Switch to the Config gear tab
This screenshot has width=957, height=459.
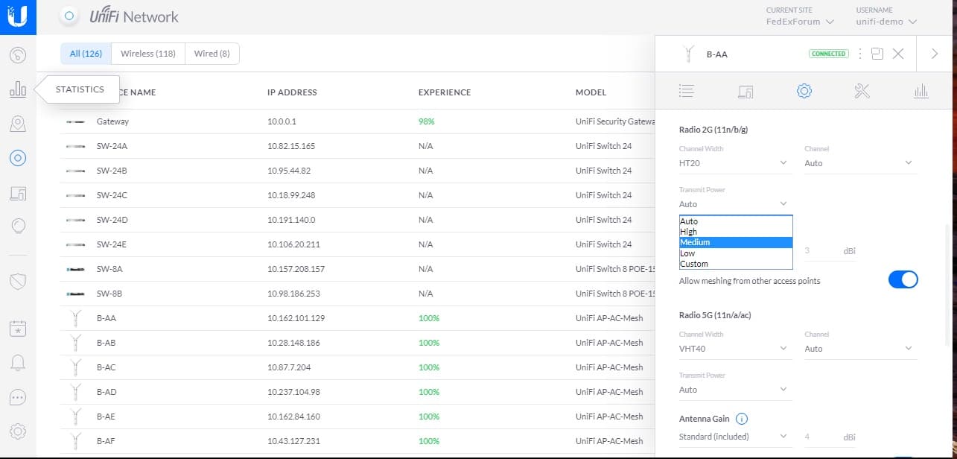pyautogui.click(x=804, y=91)
